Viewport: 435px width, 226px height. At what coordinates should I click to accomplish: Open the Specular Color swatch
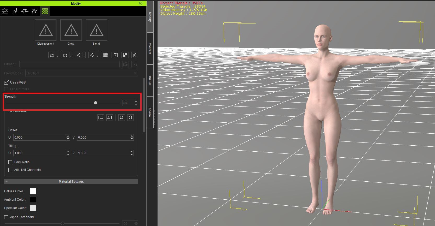[x=33, y=208]
